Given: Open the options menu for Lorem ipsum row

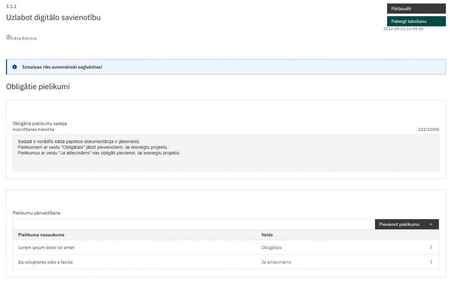Looking at the screenshot, I should click(x=431, y=247).
